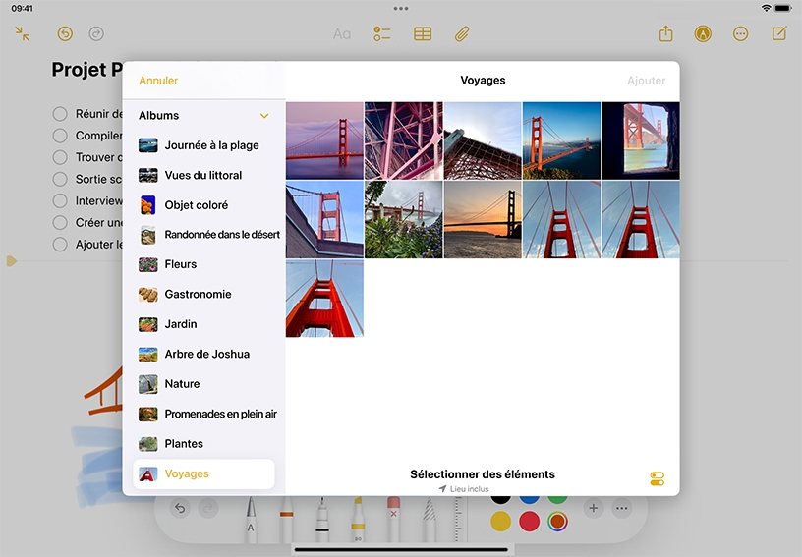
Task: Check the Ajouter checklist circle
Action: pos(60,245)
